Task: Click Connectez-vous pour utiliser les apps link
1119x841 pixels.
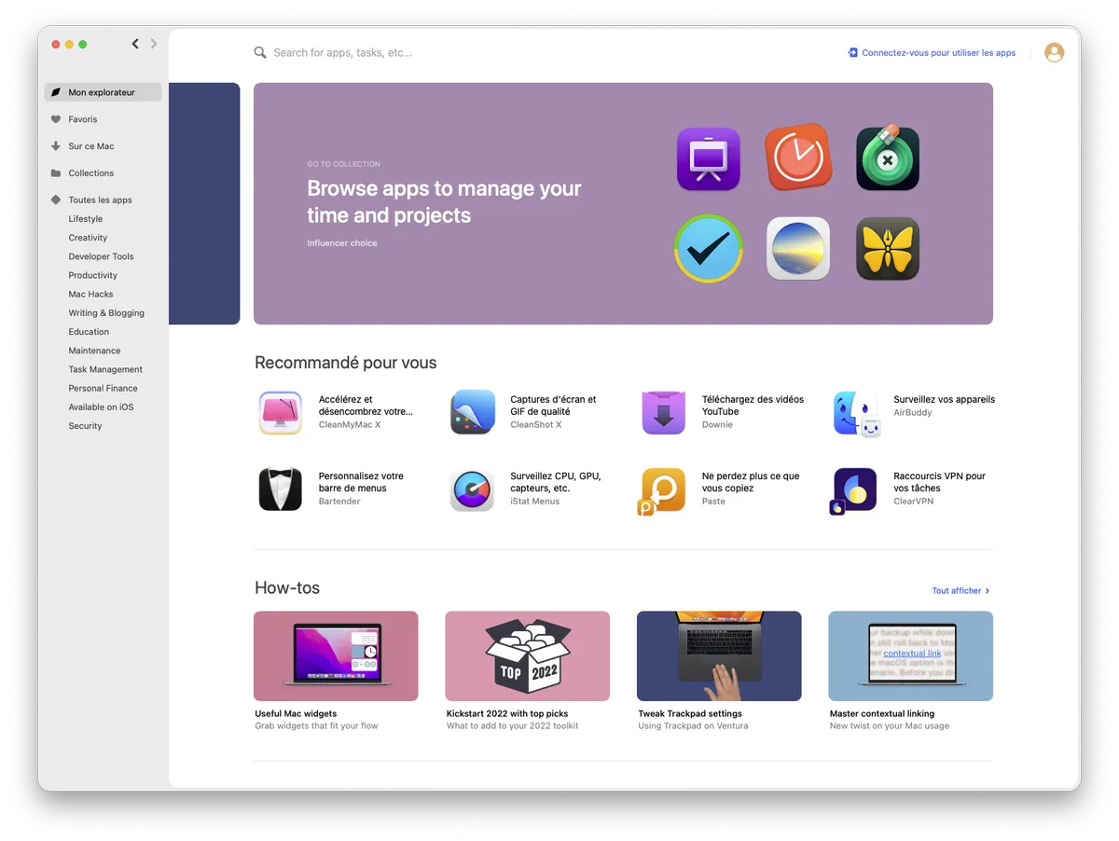Action: point(938,53)
